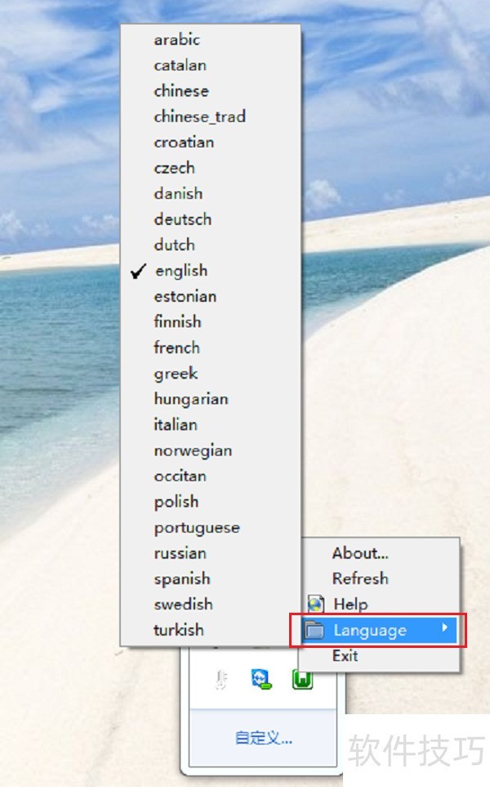Click the thermometer tray icon
The height and width of the screenshot is (787, 490).
[x=220, y=679]
